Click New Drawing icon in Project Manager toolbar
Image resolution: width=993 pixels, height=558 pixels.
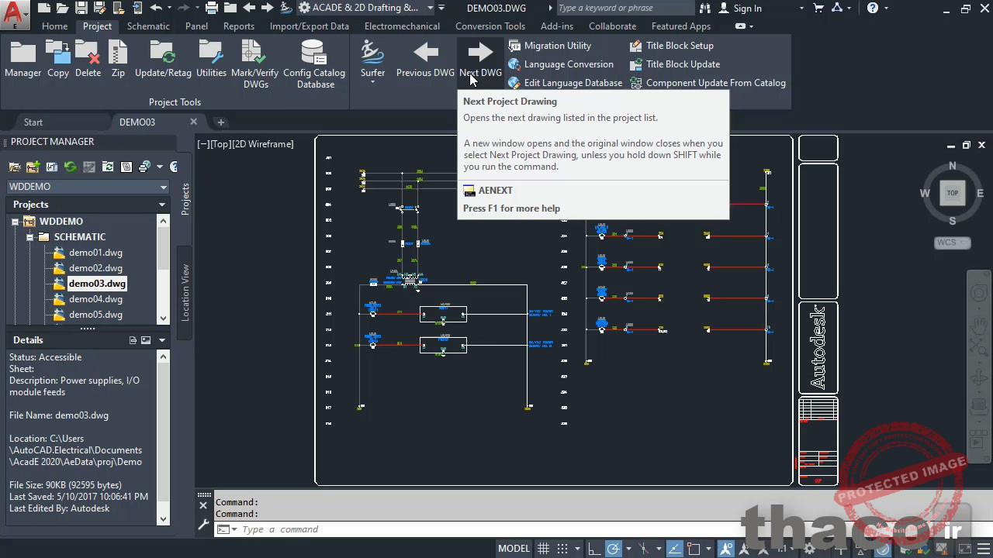click(x=33, y=167)
